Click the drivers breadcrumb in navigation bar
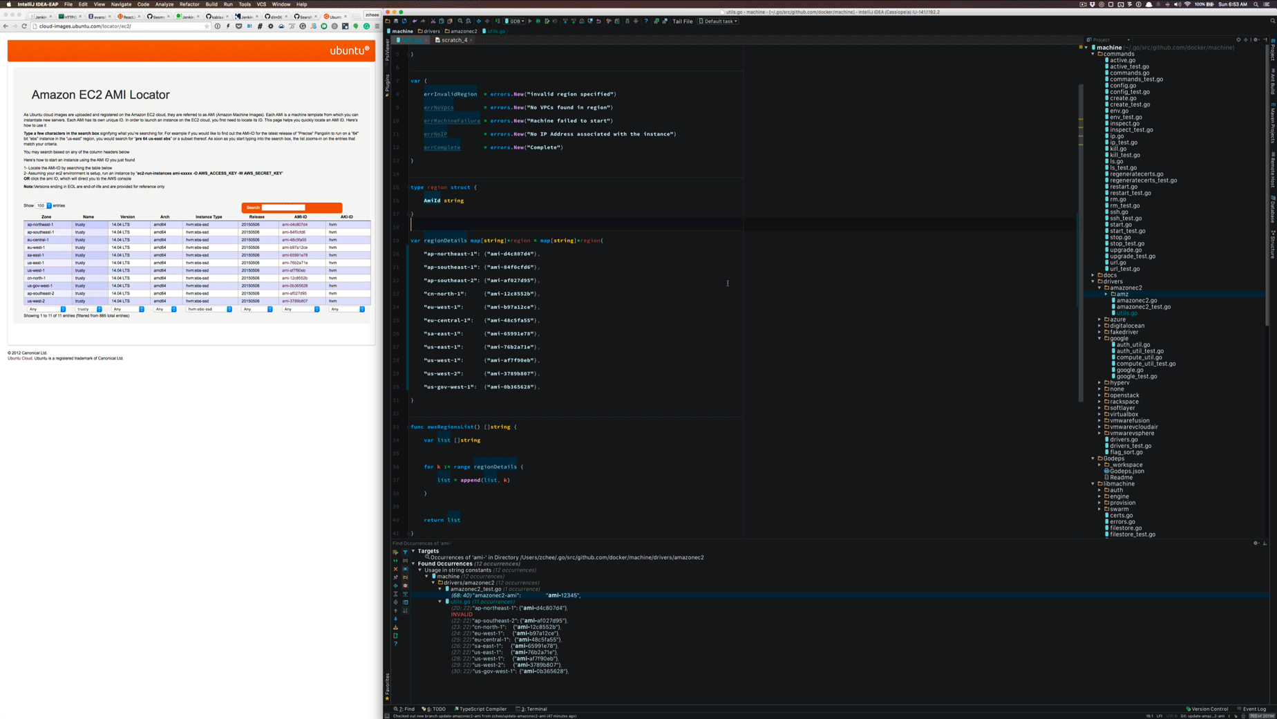This screenshot has height=719, width=1277. pyautogui.click(x=429, y=31)
